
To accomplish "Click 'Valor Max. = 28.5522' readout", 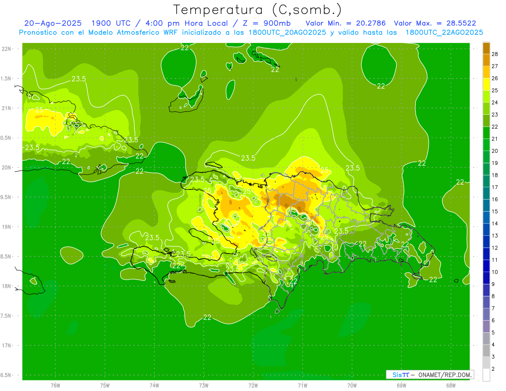I will point(435,23).
